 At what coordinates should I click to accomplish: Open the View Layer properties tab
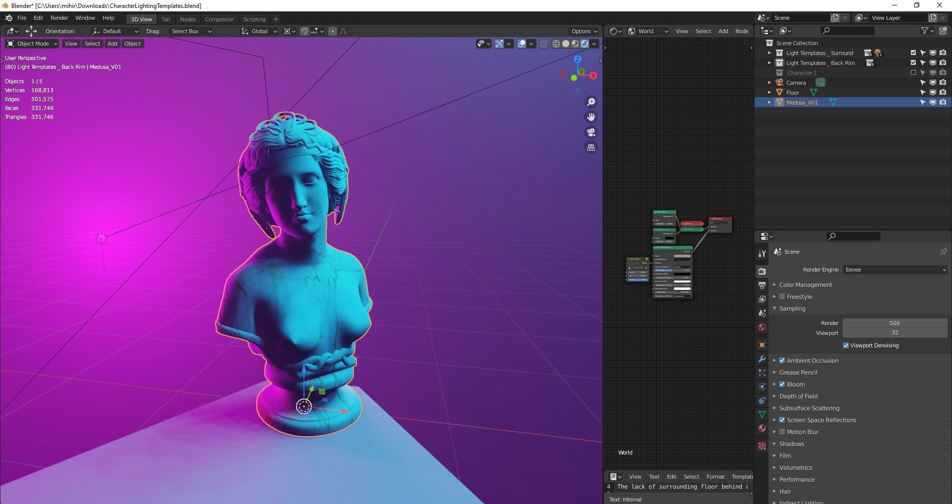(762, 299)
